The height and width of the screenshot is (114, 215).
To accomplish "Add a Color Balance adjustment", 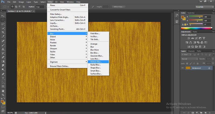I will (x=191, y=42).
